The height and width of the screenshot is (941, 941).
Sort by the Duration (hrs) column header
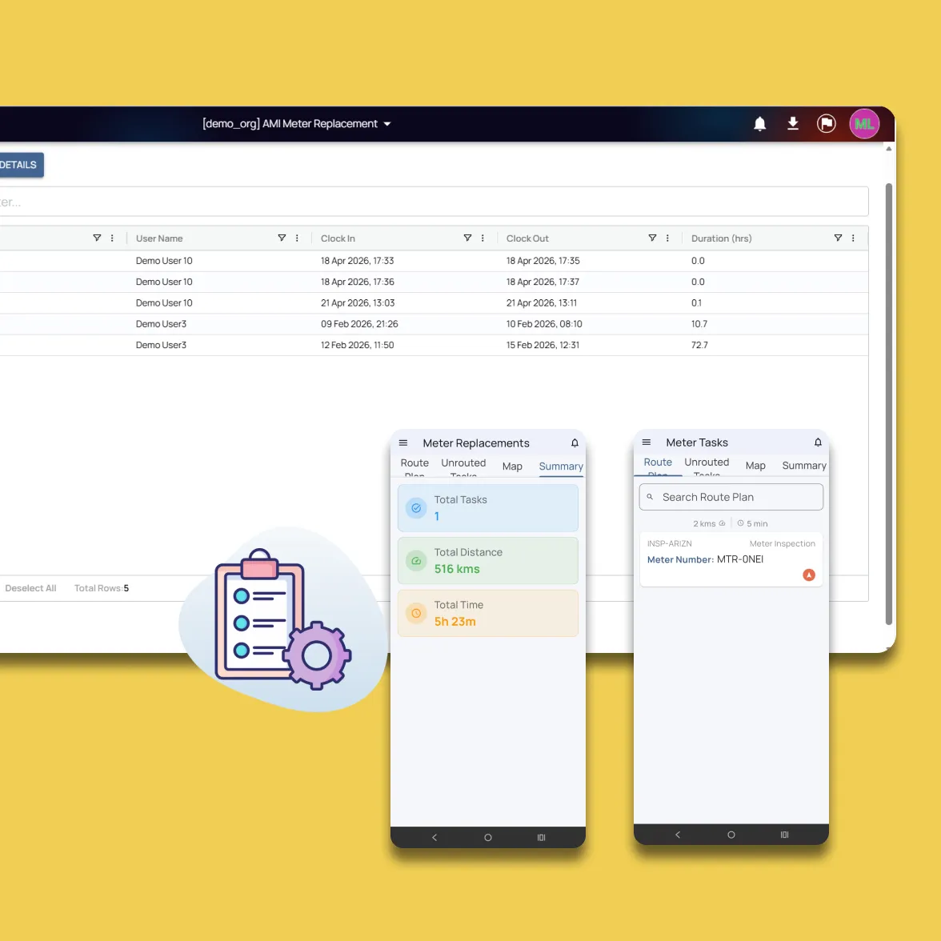click(722, 238)
